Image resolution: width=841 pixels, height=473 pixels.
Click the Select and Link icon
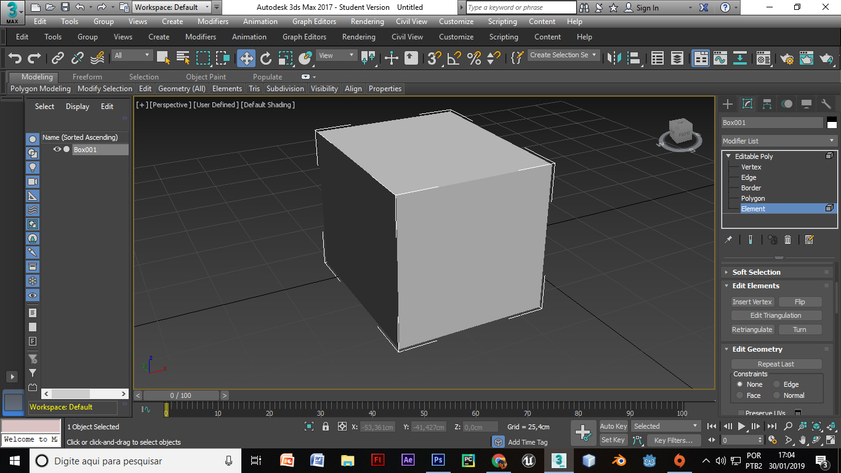click(x=58, y=58)
